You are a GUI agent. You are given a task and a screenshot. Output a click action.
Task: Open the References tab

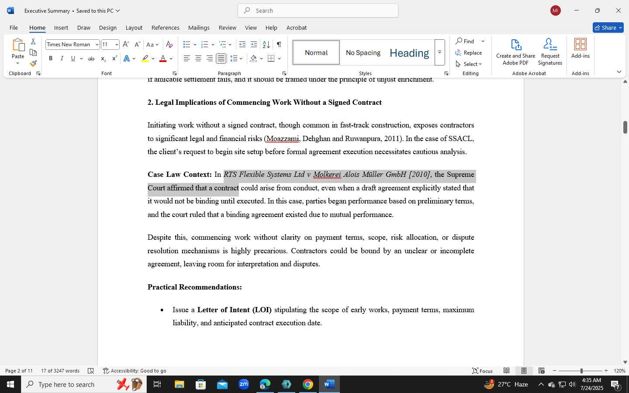coord(165,28)
